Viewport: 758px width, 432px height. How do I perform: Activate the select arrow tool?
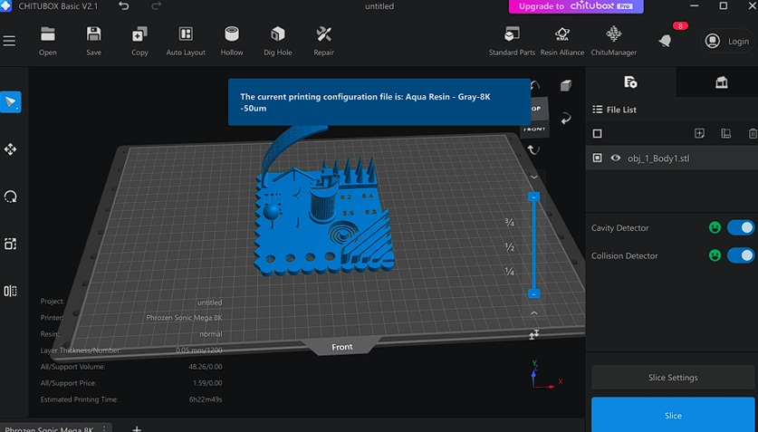(11, 102)
